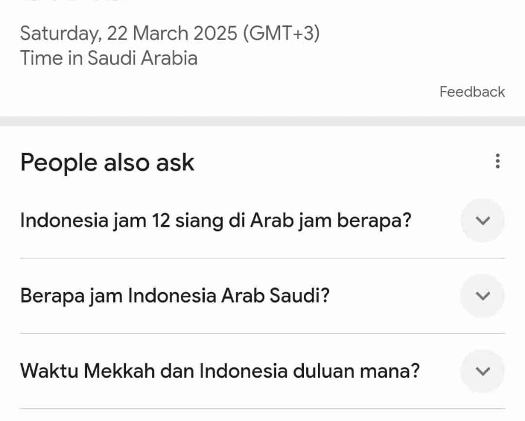Click divider line below the first question
The width and height of the screenshot is (525, 421).
pos(262,258)
